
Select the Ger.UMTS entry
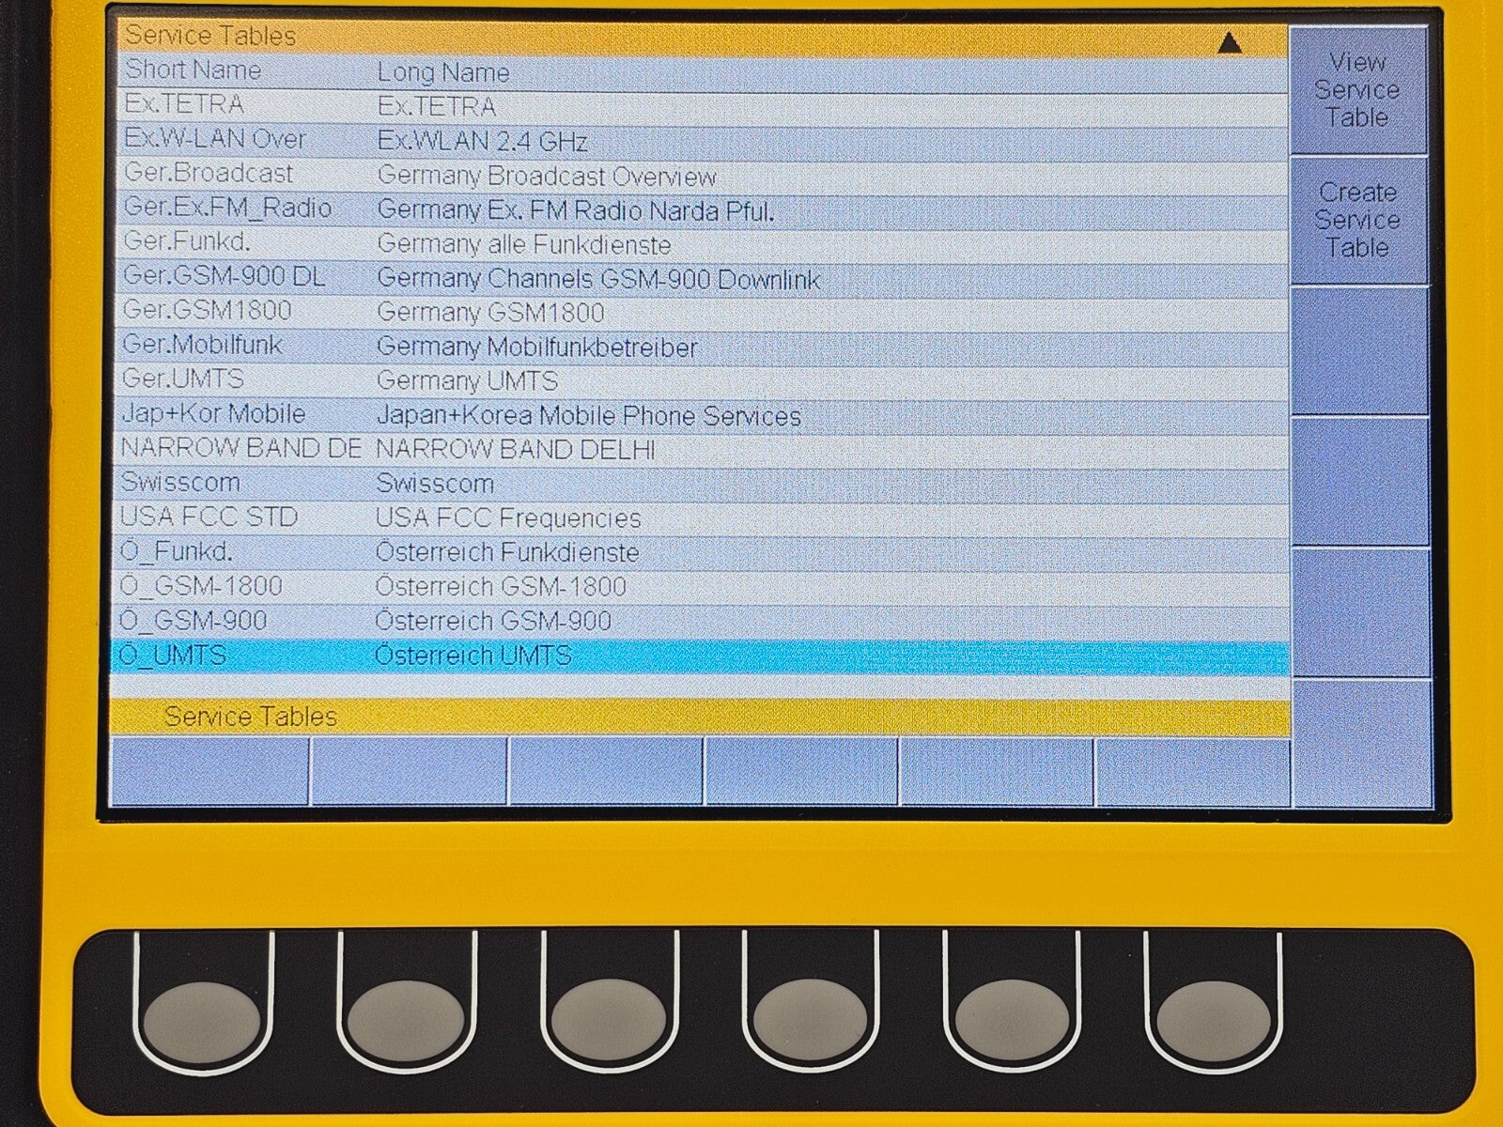coord(183,379)
